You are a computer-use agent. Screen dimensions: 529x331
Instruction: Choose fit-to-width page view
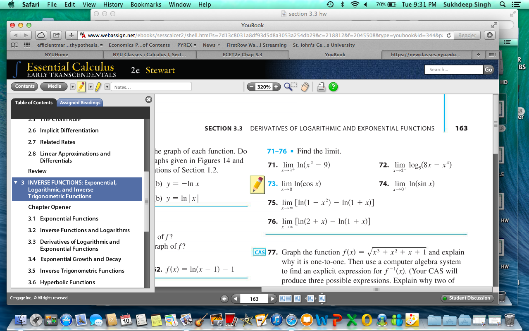[310, 298]
